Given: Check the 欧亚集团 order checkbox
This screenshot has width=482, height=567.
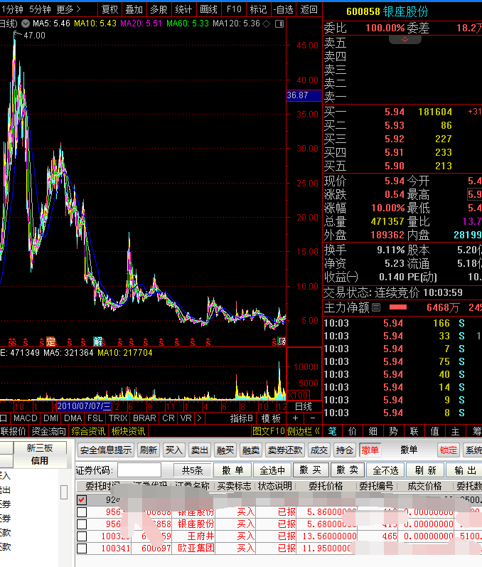Looking at the screenshot, I should [82, 549].
